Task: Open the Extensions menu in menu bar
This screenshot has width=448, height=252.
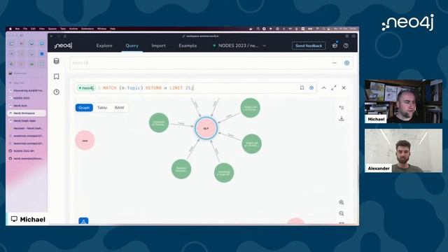Action: tap(87, 29)
